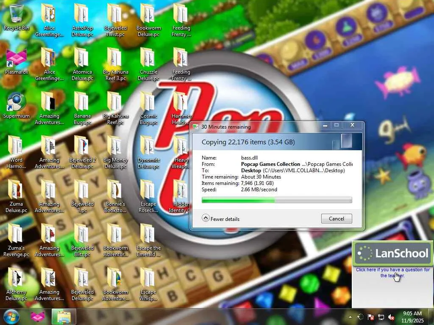Image resolution: width=434 pixels, height=325 pixels.
Task: Select the Bejeweled Deluxe.pc folder
Action: tap(82, 285)
